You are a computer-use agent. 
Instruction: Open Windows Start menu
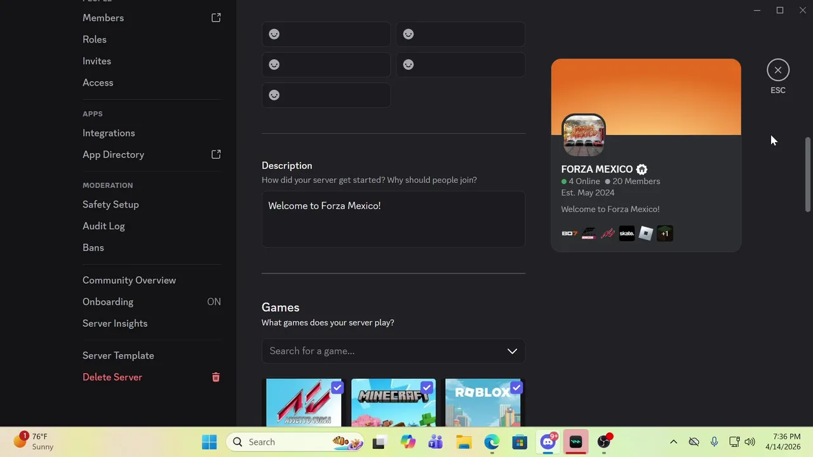(209, 442)
